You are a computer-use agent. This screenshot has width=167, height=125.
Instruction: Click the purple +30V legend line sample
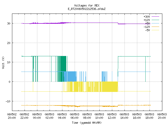click(x=155, y=17)
